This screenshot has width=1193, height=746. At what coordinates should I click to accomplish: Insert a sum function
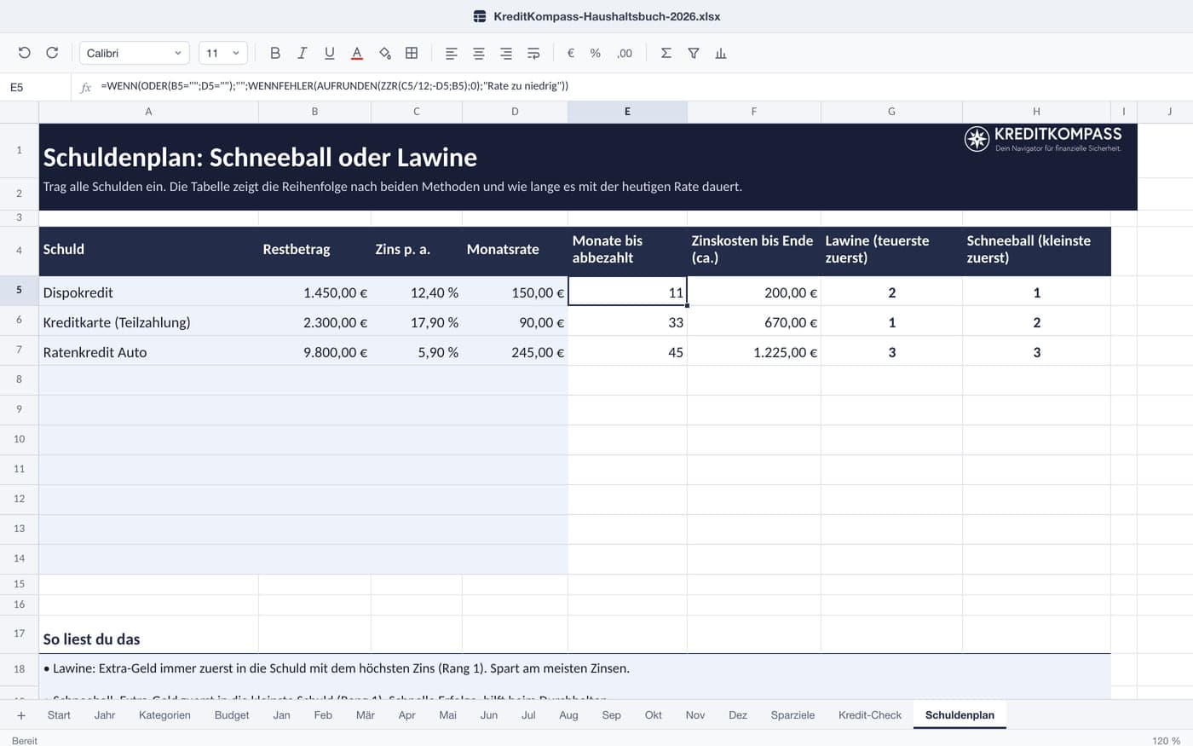click(666, 53)
